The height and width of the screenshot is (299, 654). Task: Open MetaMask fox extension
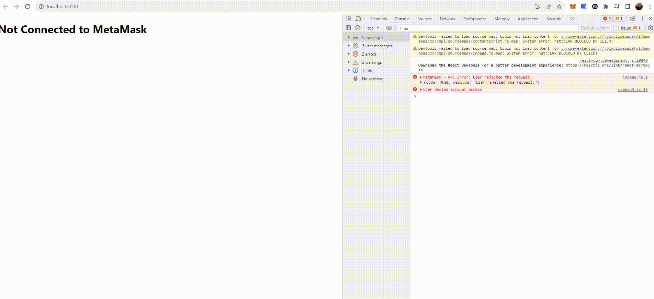coord(573,7)
